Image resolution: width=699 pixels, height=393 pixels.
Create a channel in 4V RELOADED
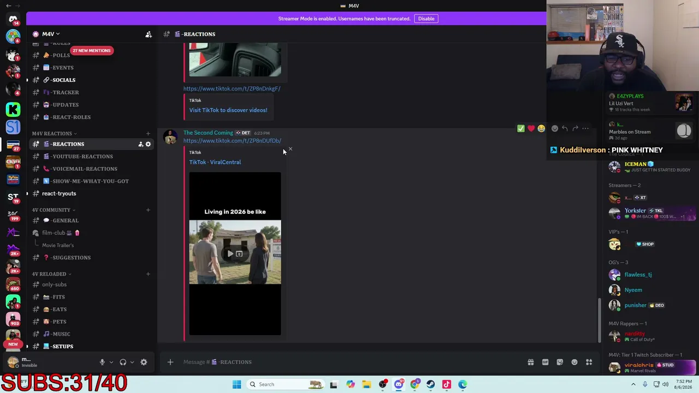(148, 274)
